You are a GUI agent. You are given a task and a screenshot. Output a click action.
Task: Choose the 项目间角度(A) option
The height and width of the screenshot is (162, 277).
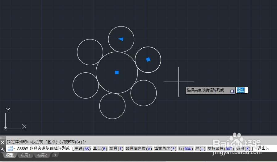coord(139,149)
